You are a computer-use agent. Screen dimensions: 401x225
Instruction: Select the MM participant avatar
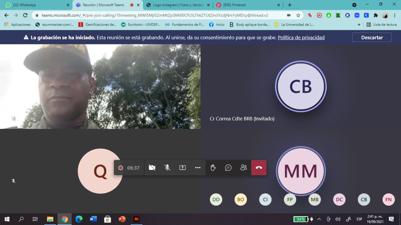301,171
